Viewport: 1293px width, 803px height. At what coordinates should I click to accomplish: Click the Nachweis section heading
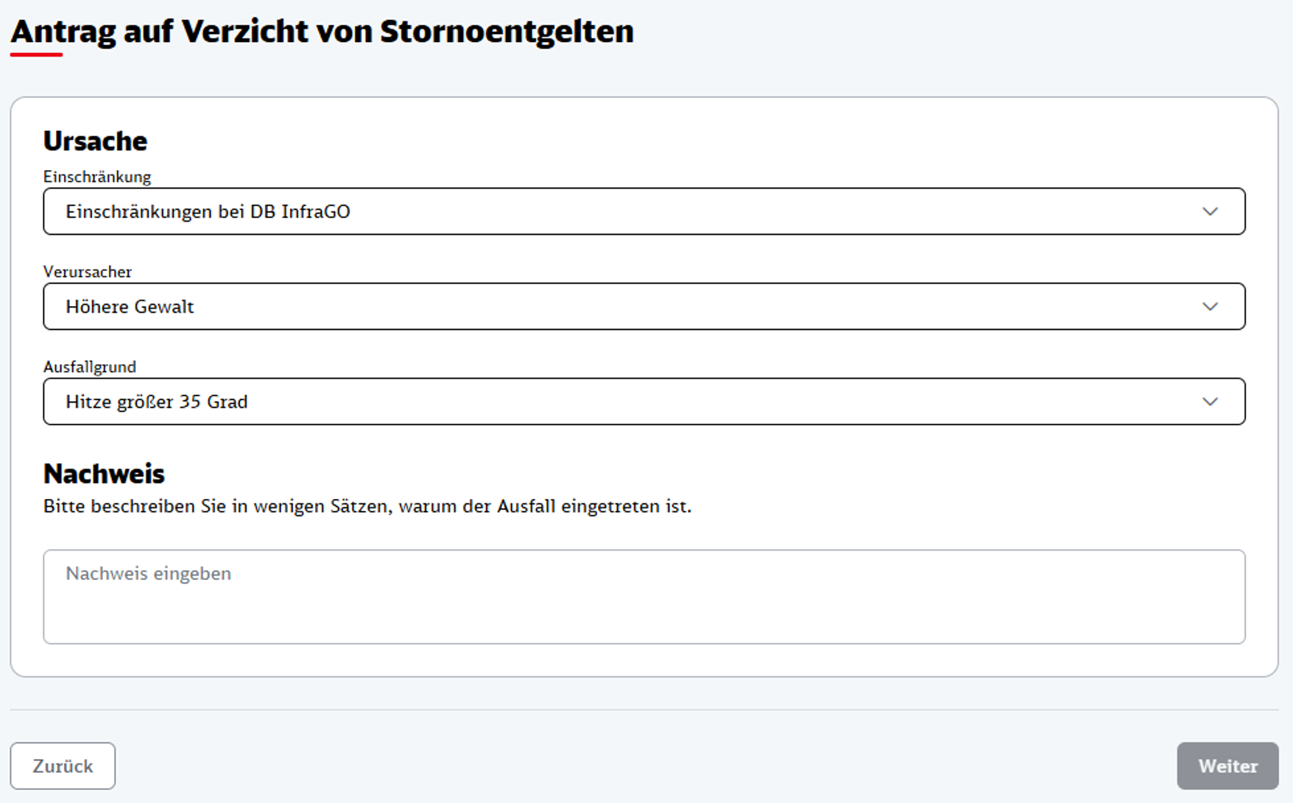point(104,473)
